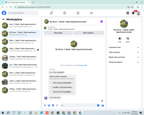Send quick reply Yes, are you interested?
This screenshot has width=144, height=115.
[x=62, y=83]
